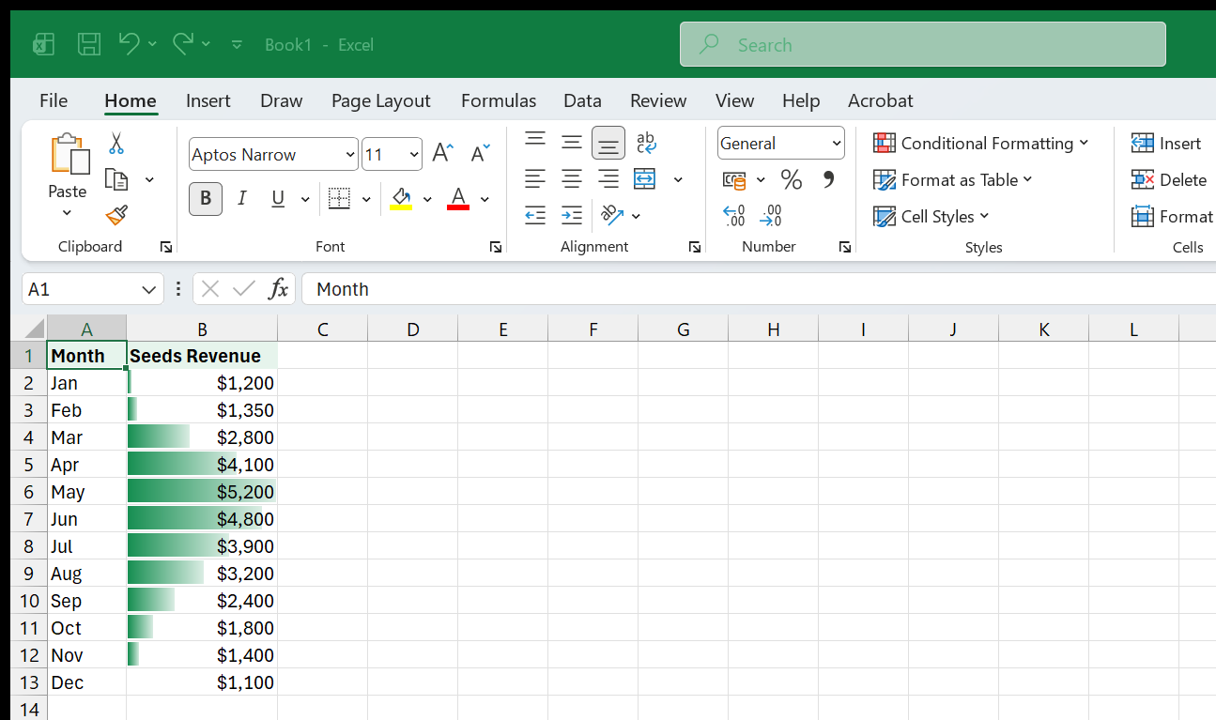This screenshot has width=1216, height=720.
Task: Open the underline style dropdown arrow
Action: [x=304, y=199]
